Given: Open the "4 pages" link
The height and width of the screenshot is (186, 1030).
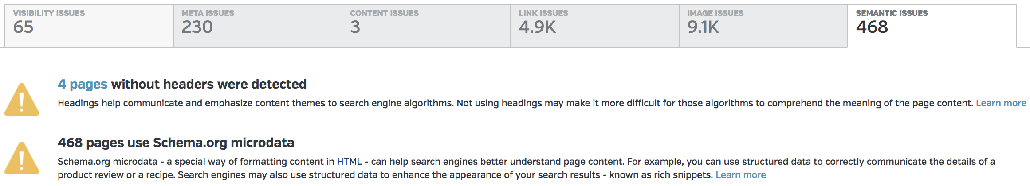Looking at the screenshot, I should 83,84.
